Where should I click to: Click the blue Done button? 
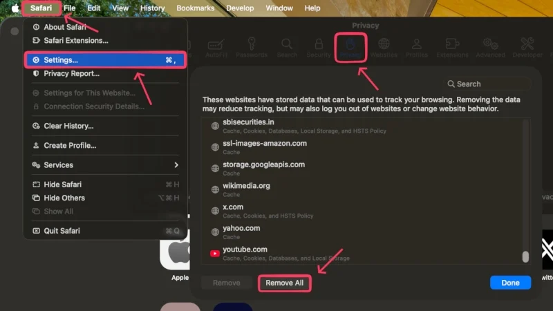tap(510, 283)
